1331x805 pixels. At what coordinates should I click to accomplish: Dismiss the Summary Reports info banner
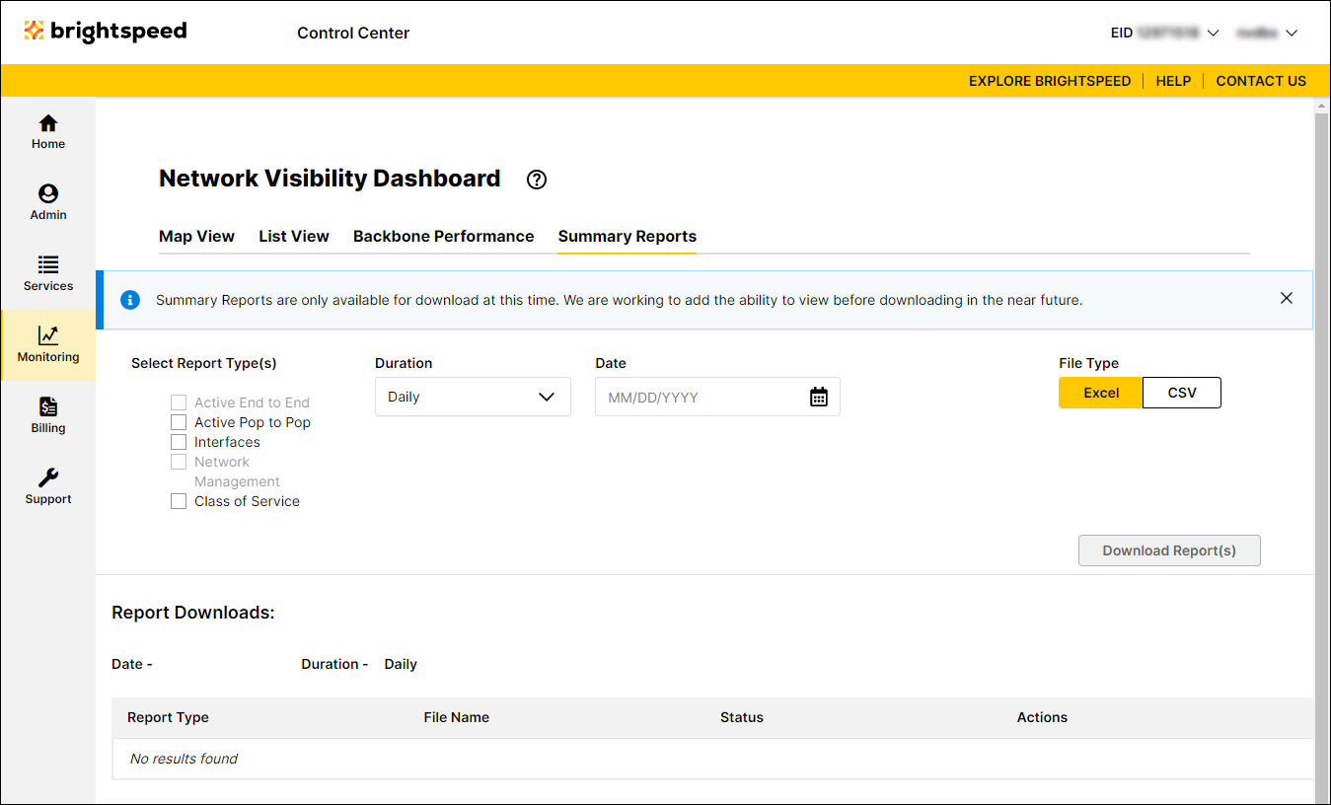click(1287, 298)
